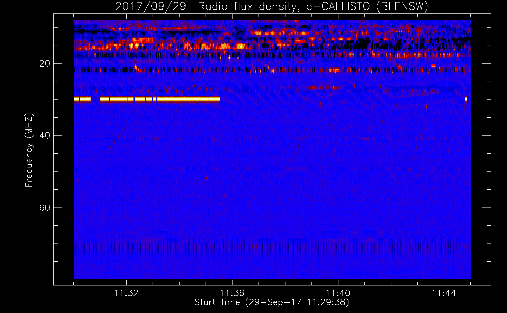Click the "11:40" time tick label

coord(338,293)
